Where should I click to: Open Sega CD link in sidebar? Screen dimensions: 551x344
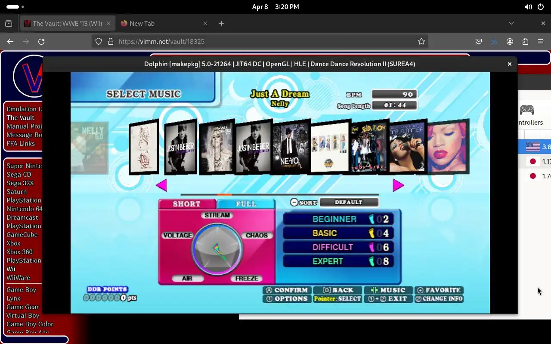pos(19,174)
